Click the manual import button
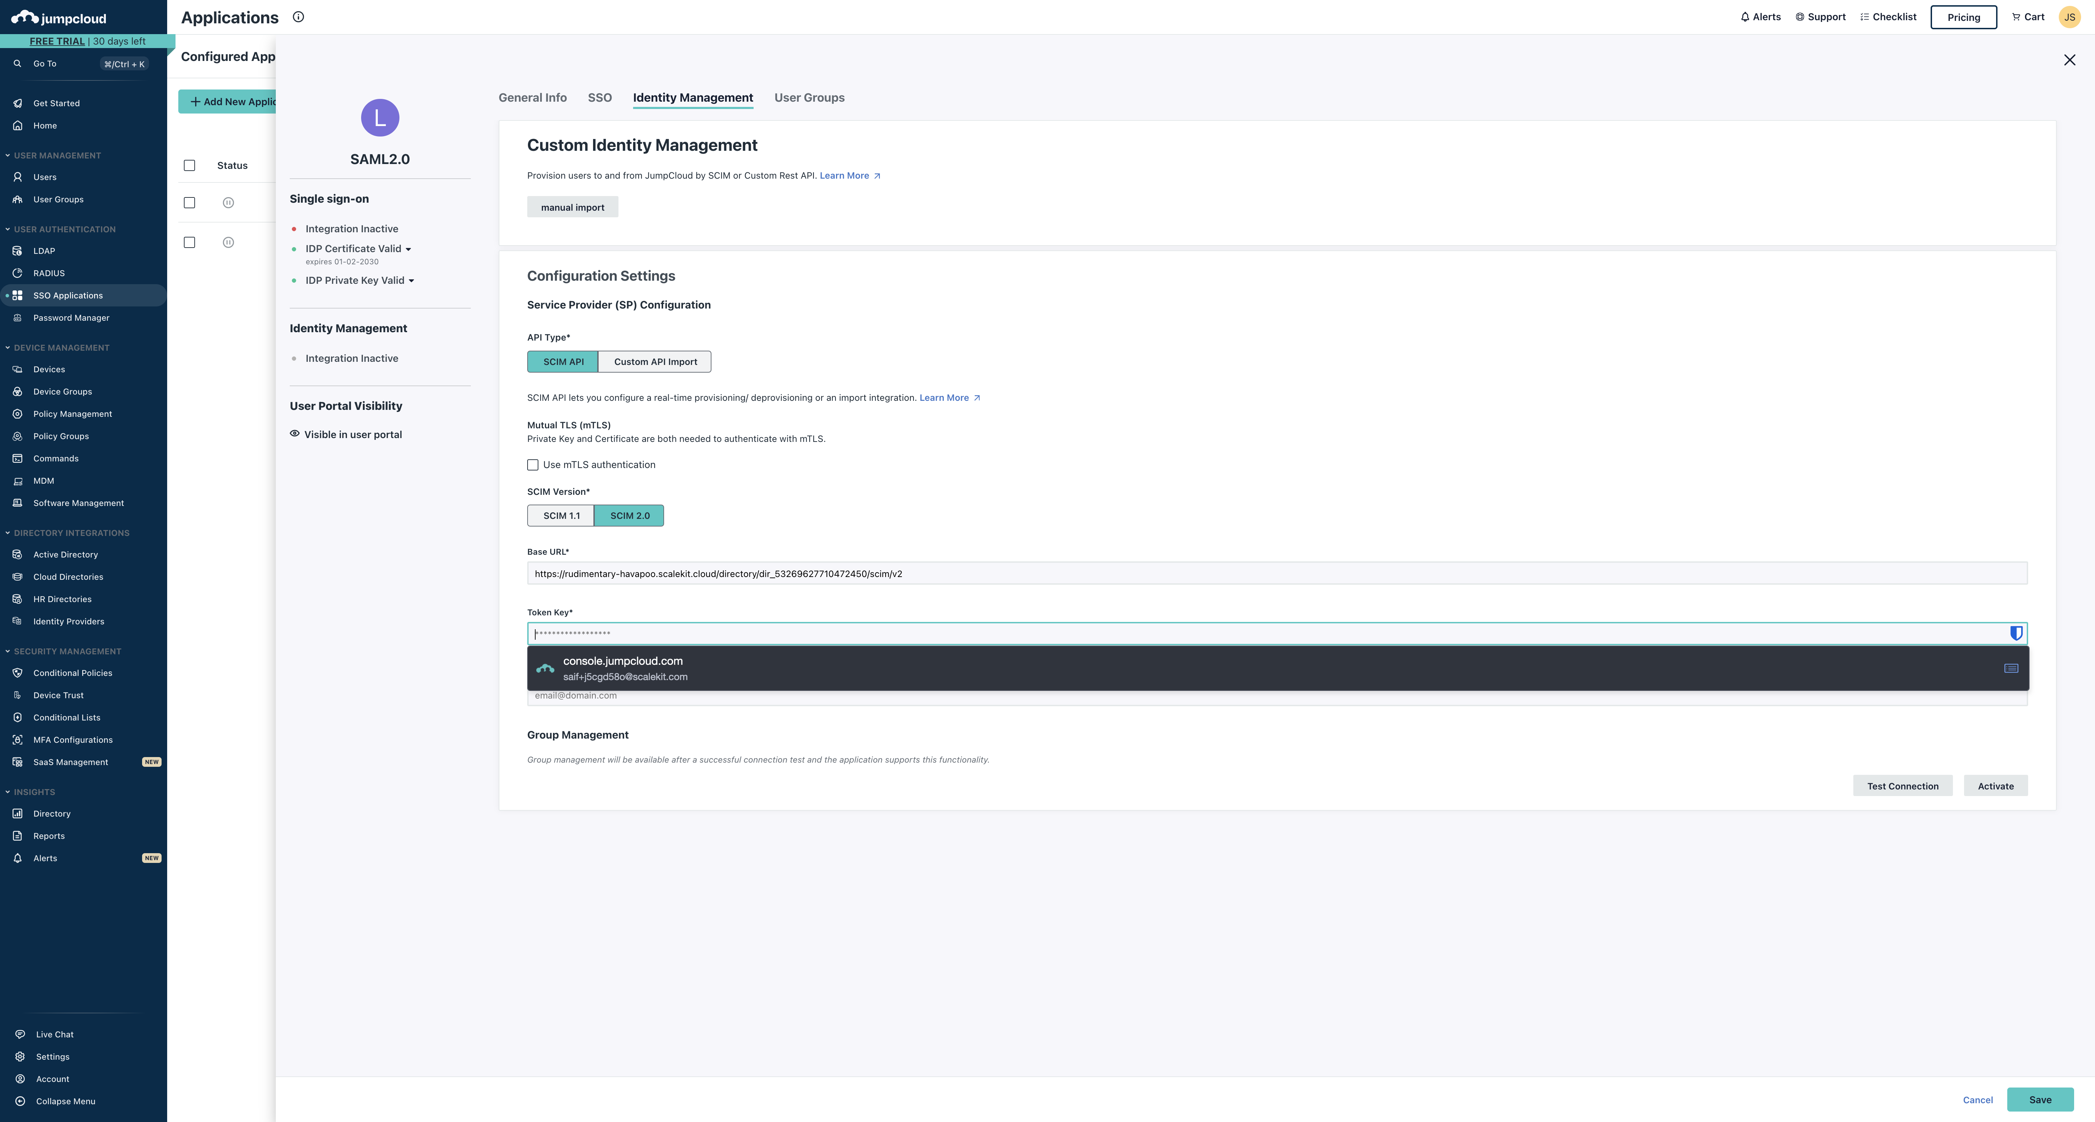The image size is (2095, 1122). 573,207
